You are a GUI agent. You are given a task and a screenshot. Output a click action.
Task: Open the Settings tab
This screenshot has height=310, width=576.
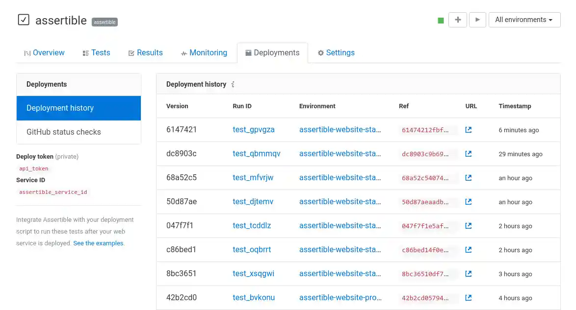tap(336, 53)
